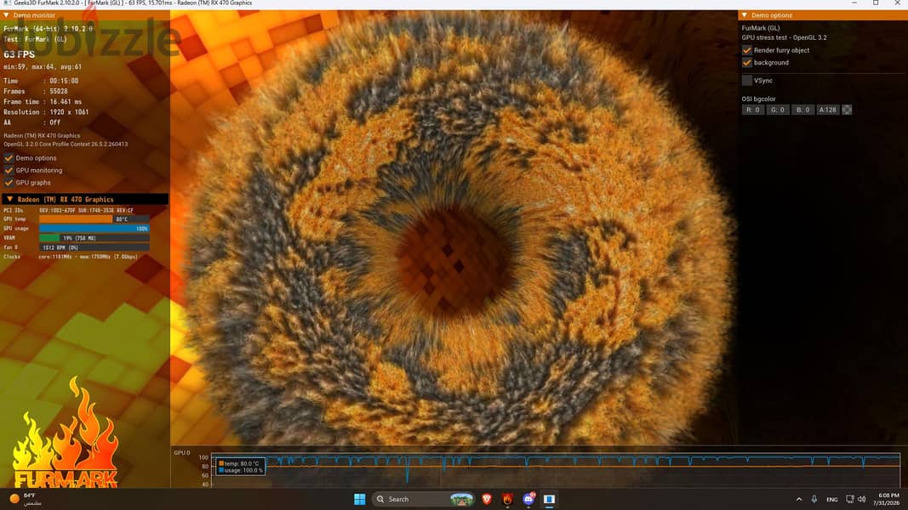Switch the ENG input language
The image size is (908, 510).
coord(832,500)
